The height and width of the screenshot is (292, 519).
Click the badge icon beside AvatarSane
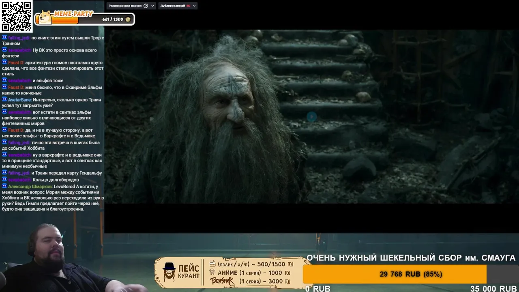[x=4, y=99]
